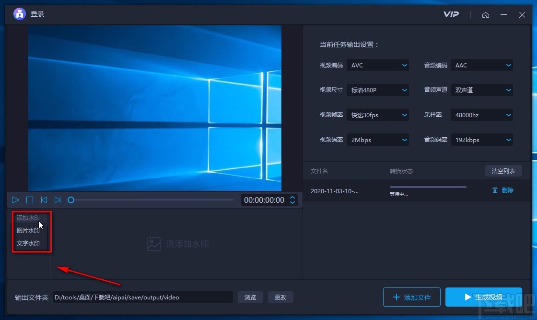
Task: Click 清空列表 to clear the file list
Action: point(503,171)
